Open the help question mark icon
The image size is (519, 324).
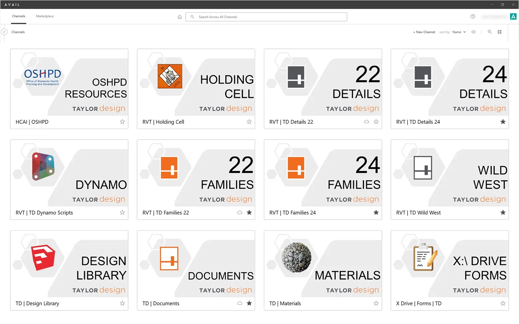473,16
